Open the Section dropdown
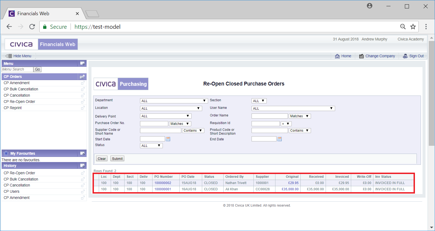Viewport: 435px width, 231px height. point(259,101)
